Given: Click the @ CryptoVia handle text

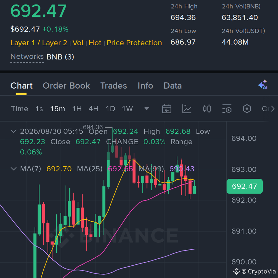Looking at the screenshot, I should [259, 271].
